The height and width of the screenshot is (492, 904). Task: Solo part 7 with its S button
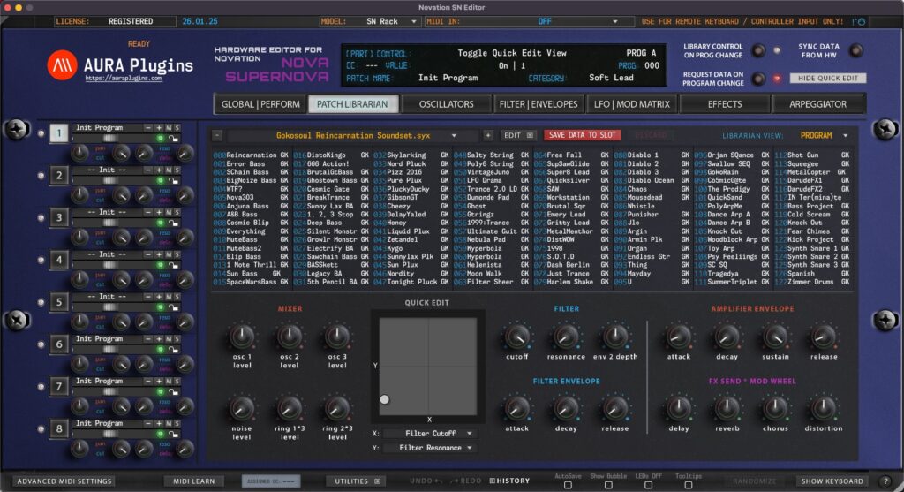(x=177, y=381)
